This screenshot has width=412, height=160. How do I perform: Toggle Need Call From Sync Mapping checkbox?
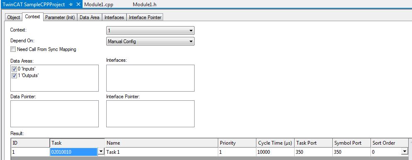click(13, 49)
